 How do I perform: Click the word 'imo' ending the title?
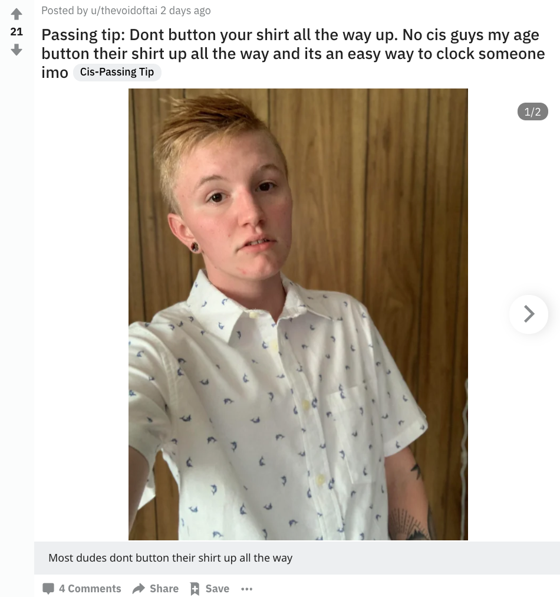(x=55, y=73)
